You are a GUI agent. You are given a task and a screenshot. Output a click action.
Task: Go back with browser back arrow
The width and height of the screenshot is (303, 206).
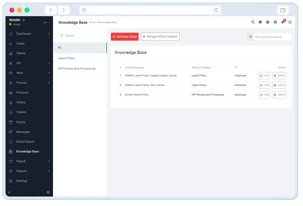51,10
